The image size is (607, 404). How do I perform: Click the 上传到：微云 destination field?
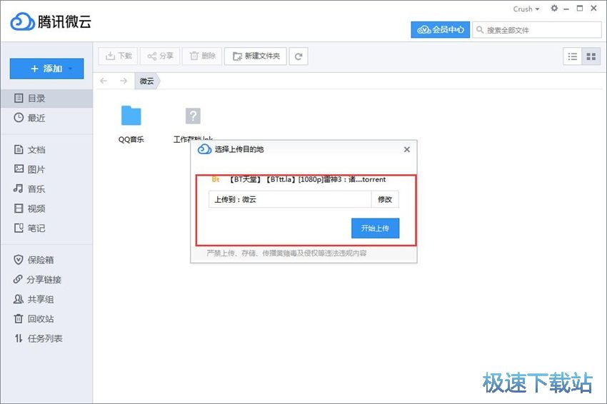pyautogui.click(x=290, y=199)
